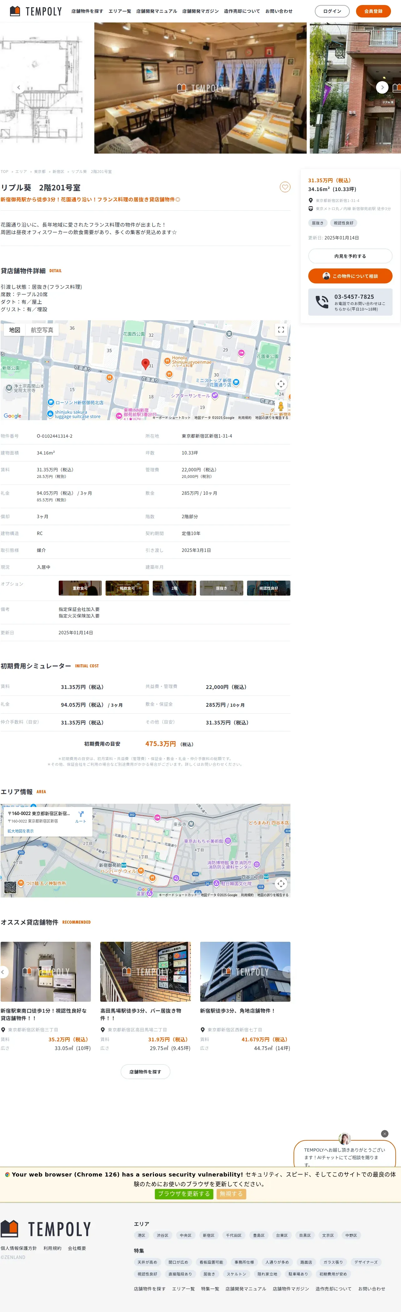Dismiss browser warning with 無視する
401x1312 pixels.
[x=231, y=1193]
